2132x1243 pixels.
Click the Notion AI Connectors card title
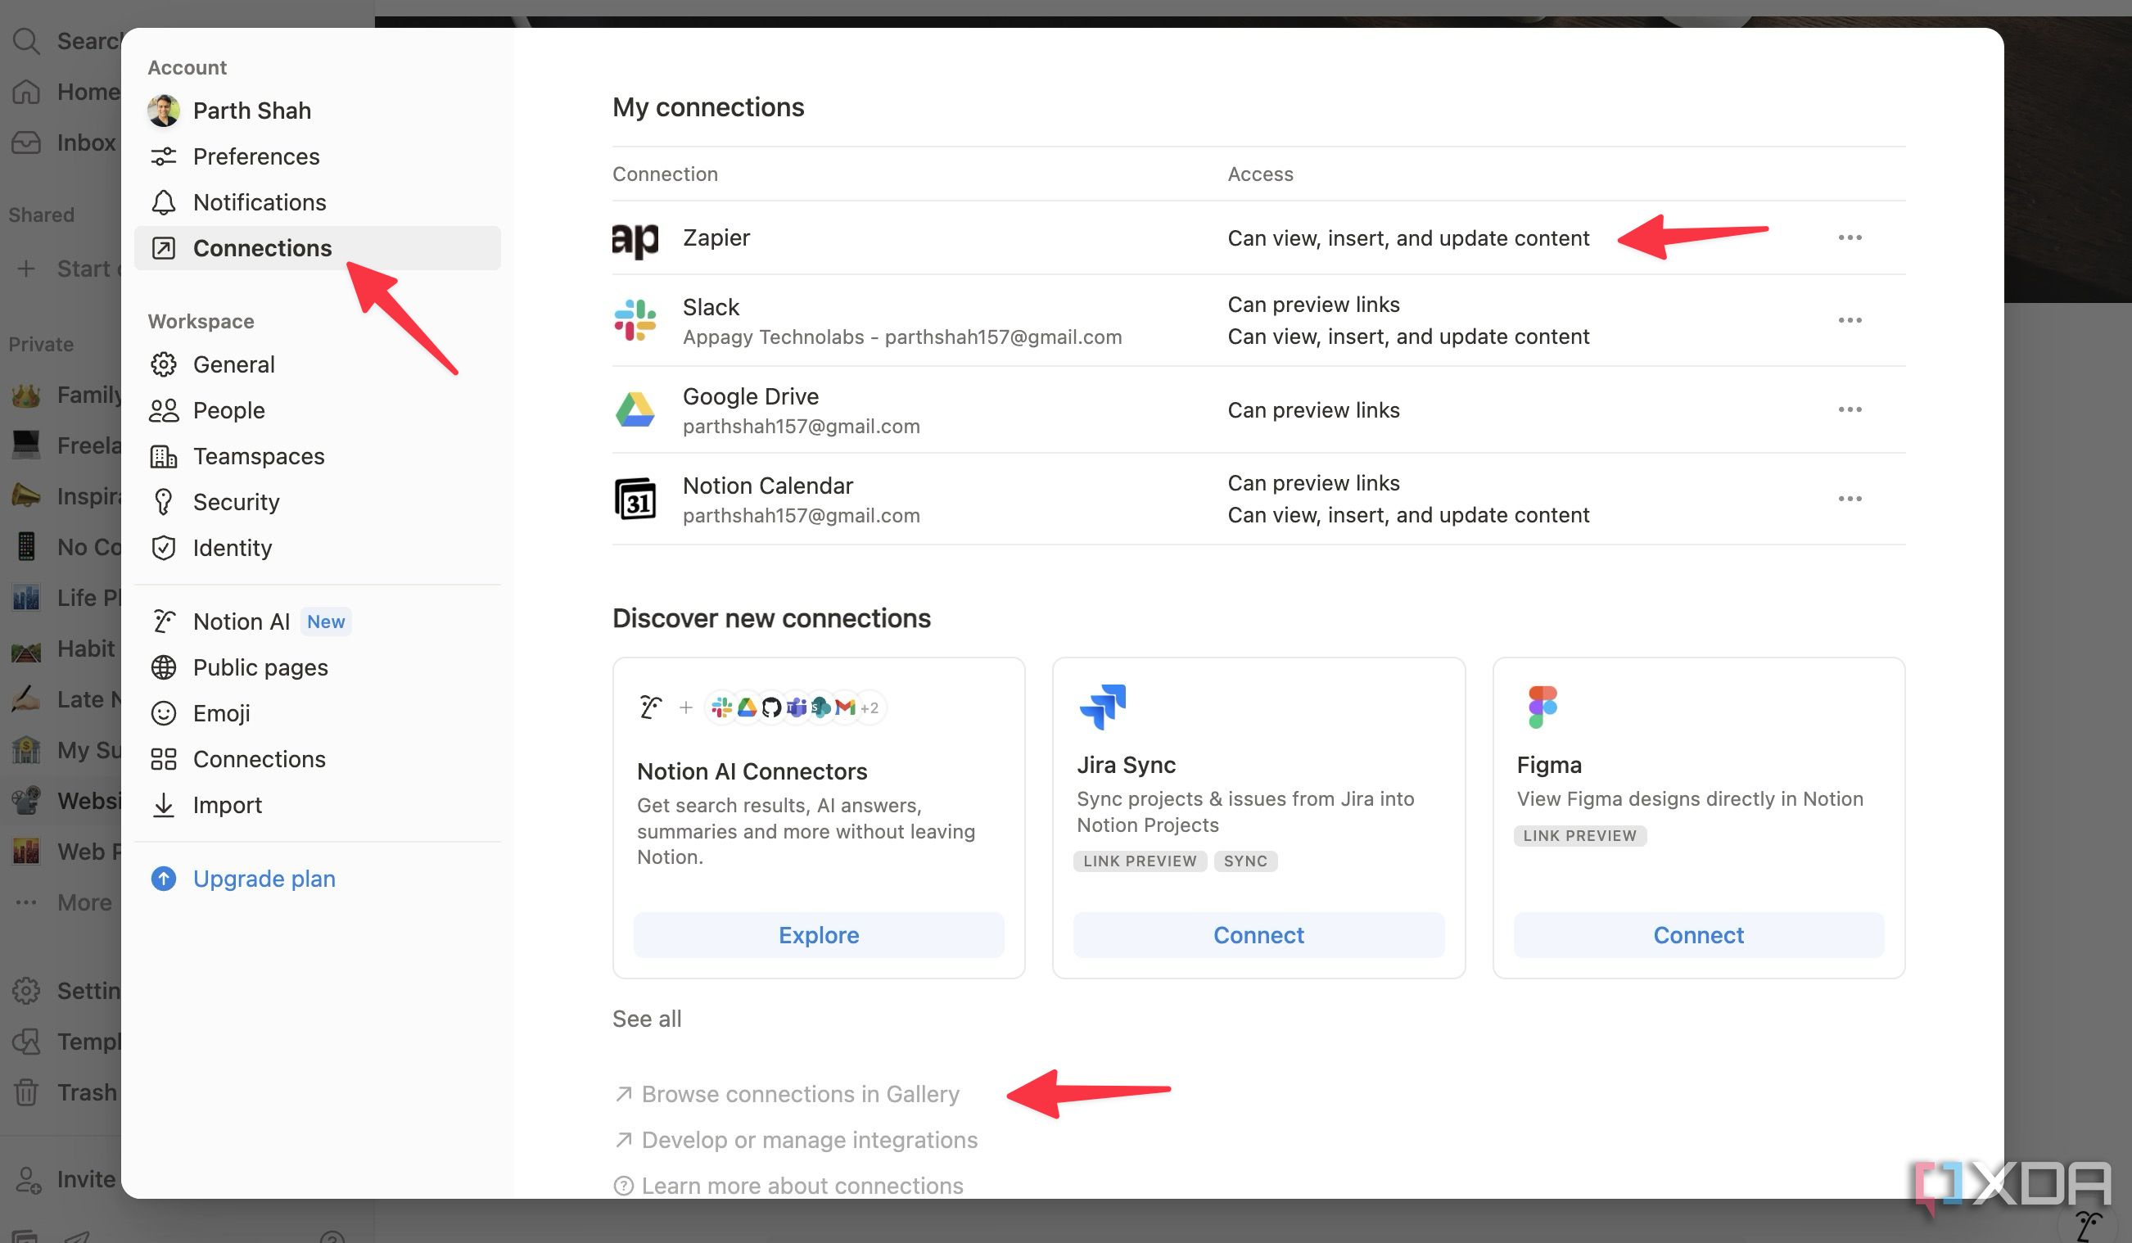click(752, 771)
